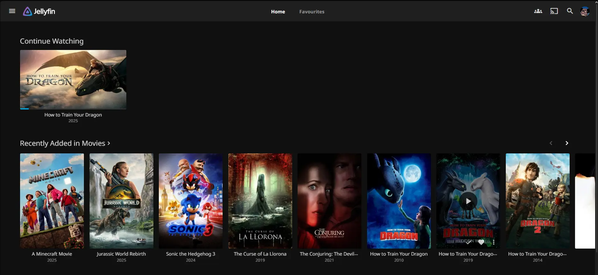This screenshot has width=598, height=275.
Task: Play How to Train Your Dragon 2019
Action: tap(468, 201)
